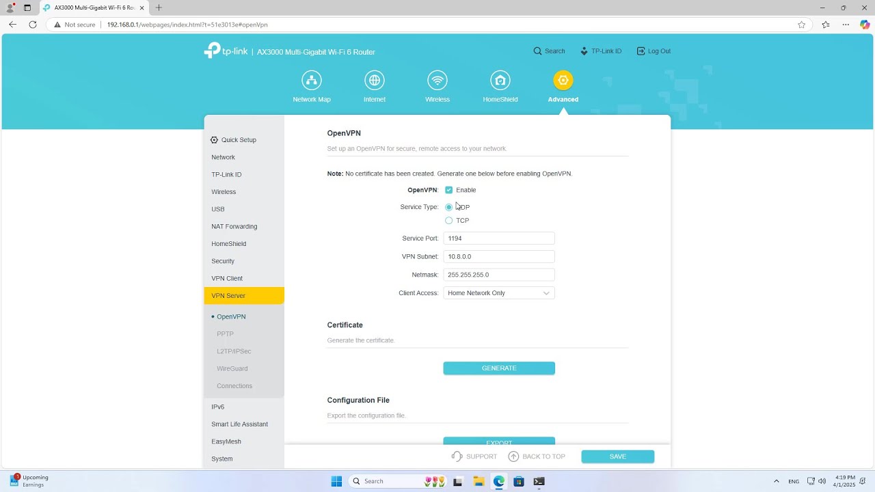The width and height of the screenshot is (875, 492).
Task: Open the terminal icon in the taskbar
Action: tap(539, 481)
